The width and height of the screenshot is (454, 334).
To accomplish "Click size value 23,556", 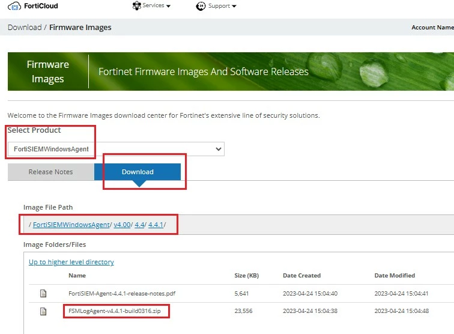I will (x=243, y=311).
